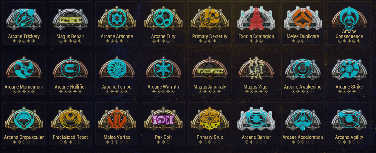Choose the Arcane Arachne flower icon

117,18
